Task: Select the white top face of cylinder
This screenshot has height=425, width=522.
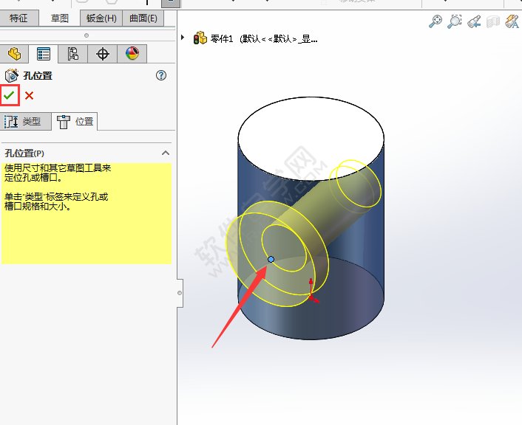Action: coord(311,139)
